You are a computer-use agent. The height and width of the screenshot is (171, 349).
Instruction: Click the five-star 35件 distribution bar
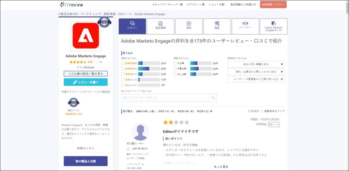click(149, 63)
